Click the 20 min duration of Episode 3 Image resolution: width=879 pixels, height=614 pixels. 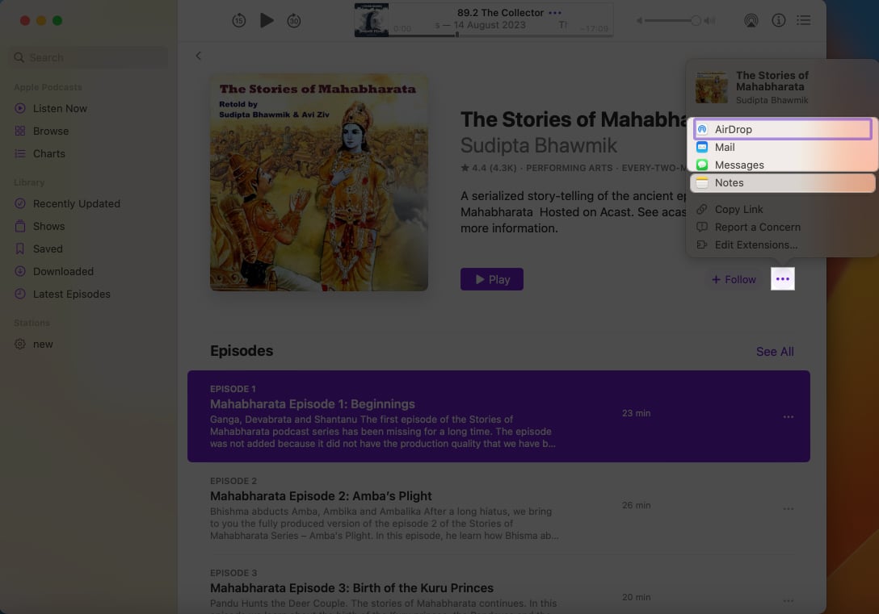pos(637,597)
